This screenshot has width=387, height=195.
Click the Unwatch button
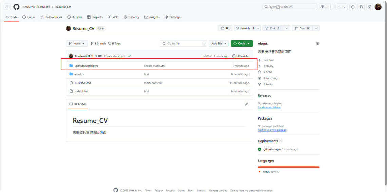click(x=244, y=28)
